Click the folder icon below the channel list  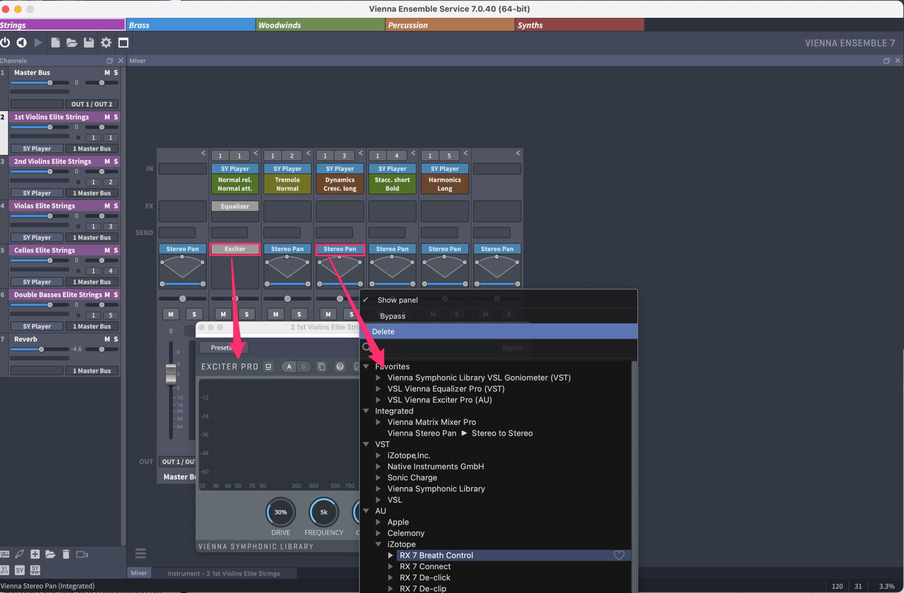click(x=50, y=554)
